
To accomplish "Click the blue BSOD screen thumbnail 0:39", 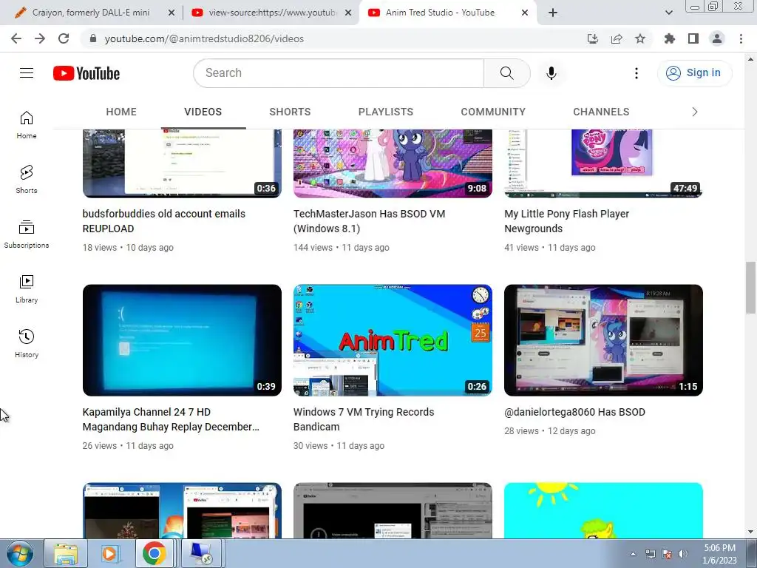I will pyautogui.click(x=182, y=340).
